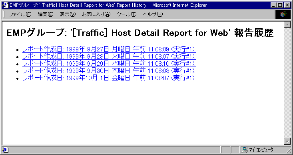Click the Internet Explorer icon in title bar
The image size is (293, 155).
[6, 5]
